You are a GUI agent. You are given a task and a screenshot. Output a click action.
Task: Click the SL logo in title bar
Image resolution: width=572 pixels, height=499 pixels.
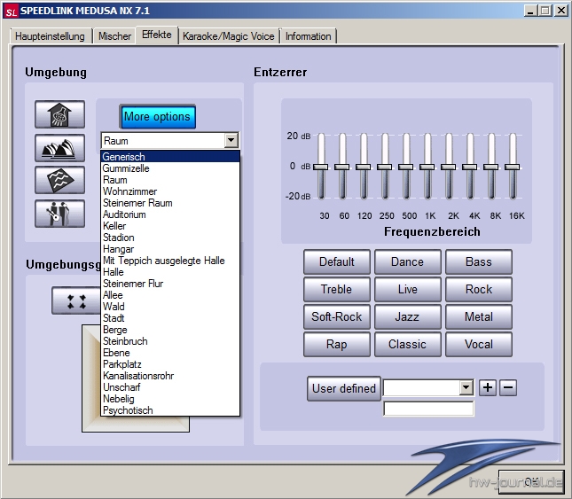tap(11, 12)
